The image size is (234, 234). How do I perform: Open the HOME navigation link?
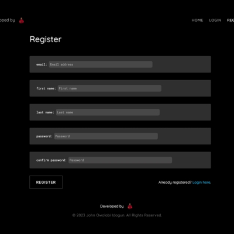coord(197,20)
